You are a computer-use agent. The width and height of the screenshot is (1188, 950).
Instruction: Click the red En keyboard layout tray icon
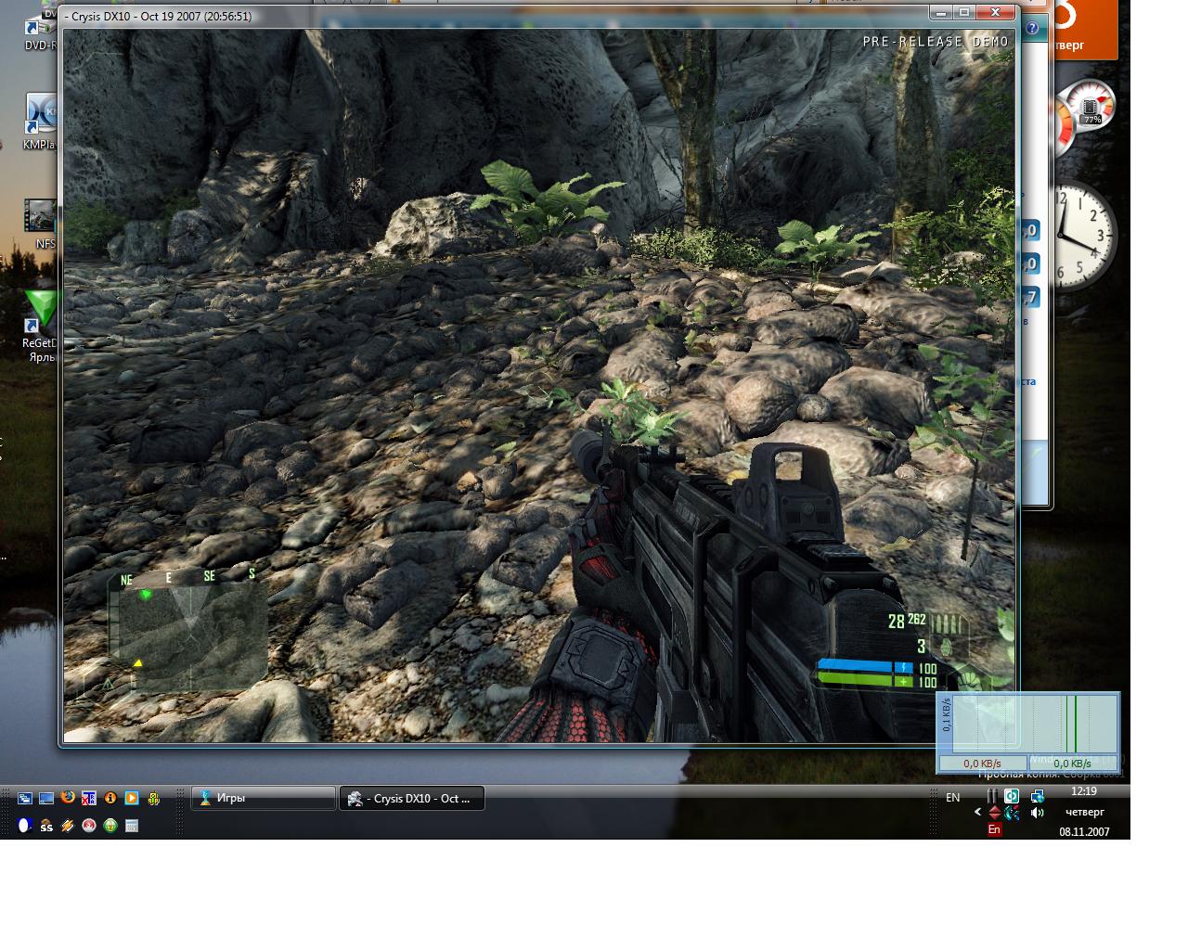tap(994, 829)
